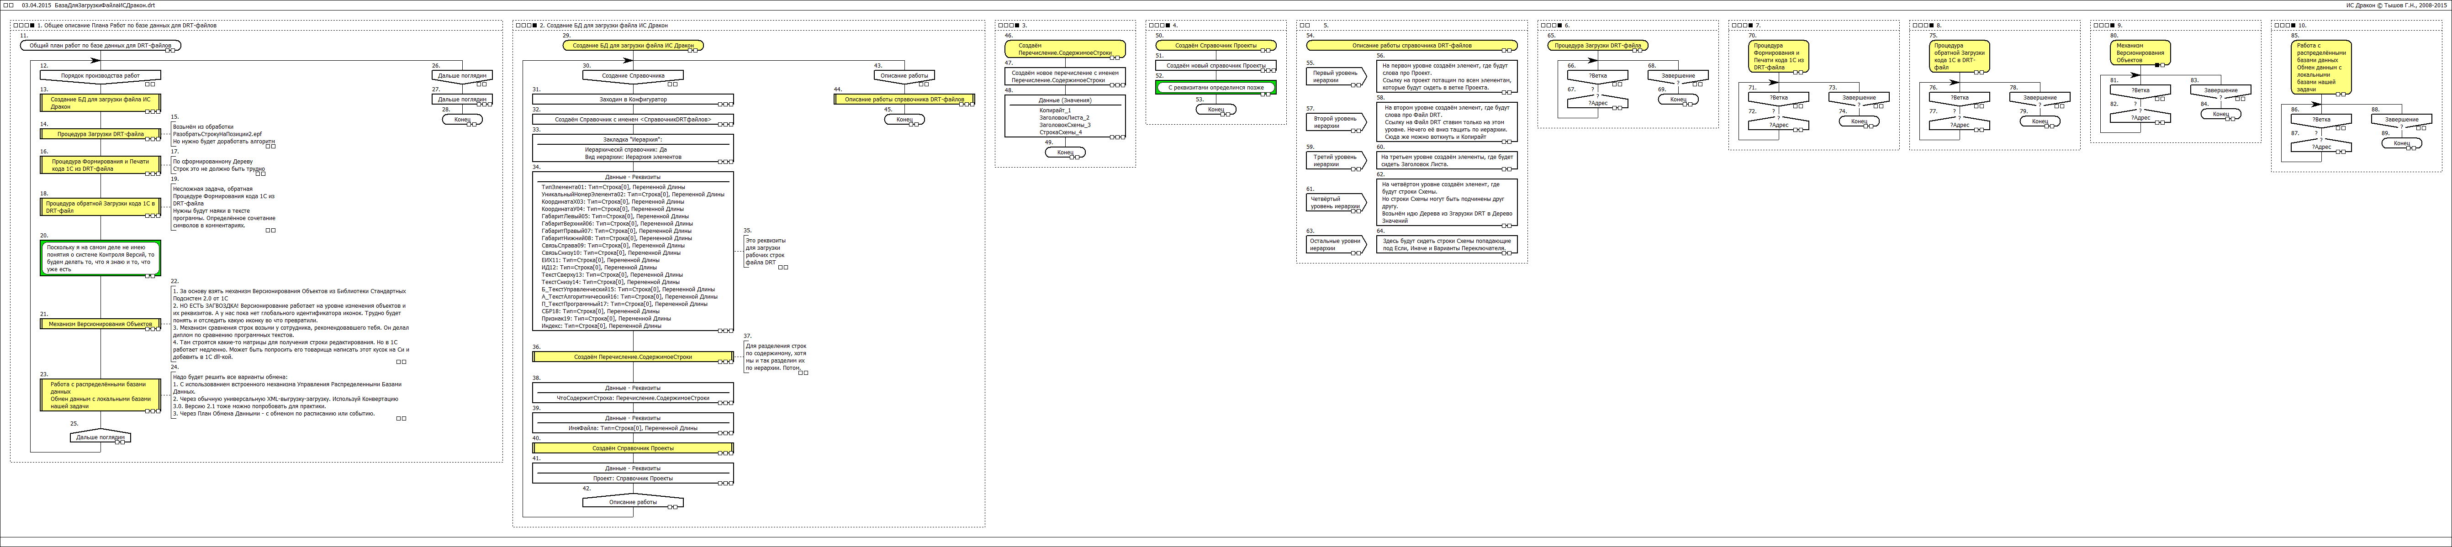Select yellow title node 65 'Процедура Загрузки DRT-файла'
This screenshot has width=2452, height=547.
pos(1598,46)
